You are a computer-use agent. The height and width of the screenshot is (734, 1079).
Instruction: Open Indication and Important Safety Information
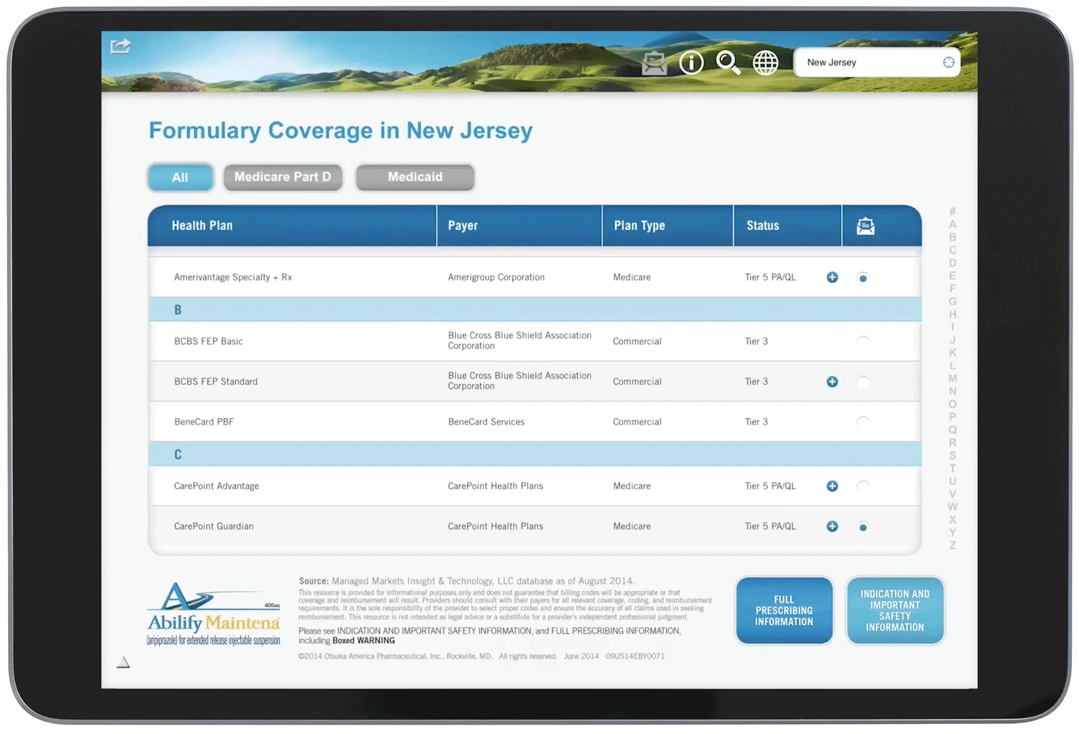[x=895, y=610]
